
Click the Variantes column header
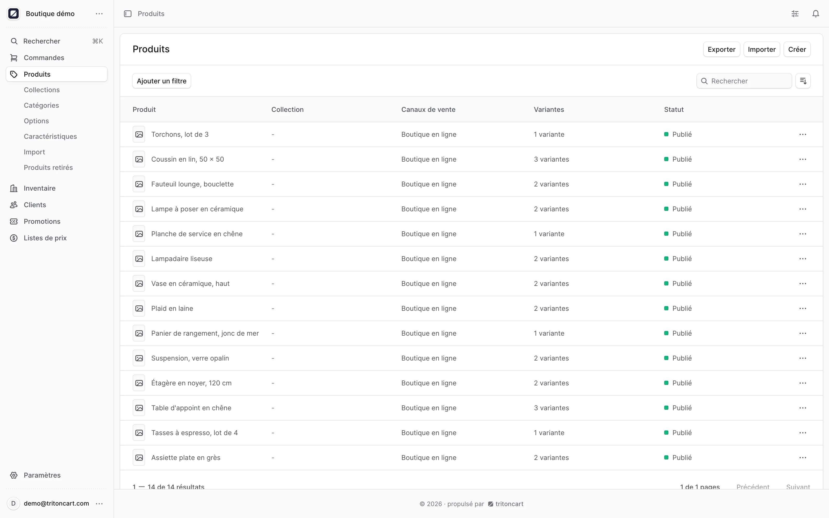[x=549, y=110]
